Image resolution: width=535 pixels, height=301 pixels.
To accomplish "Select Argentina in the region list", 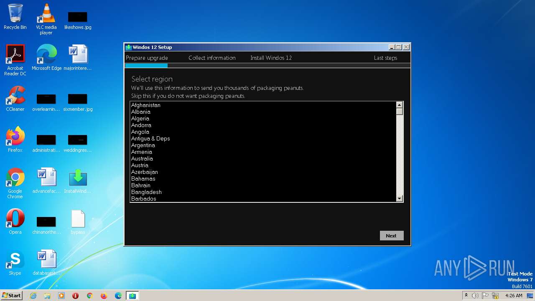I will 263,145.
